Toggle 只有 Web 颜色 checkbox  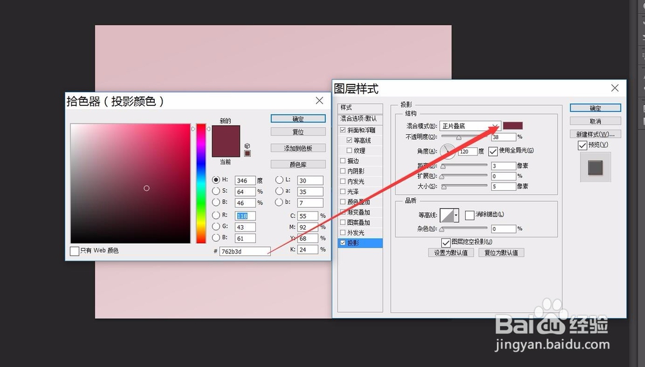coord(74,251)
